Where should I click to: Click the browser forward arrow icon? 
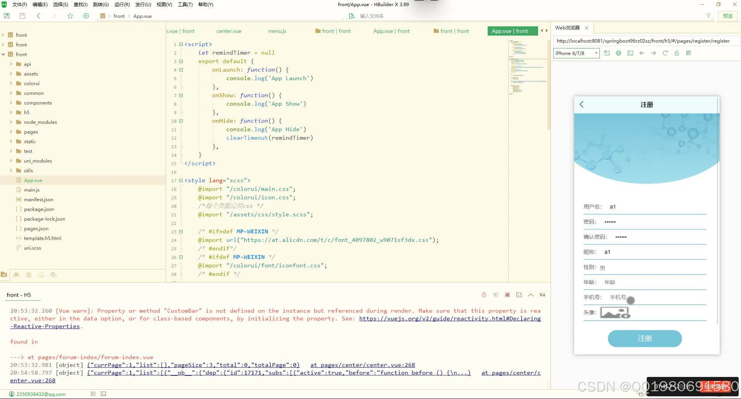click(653, 53)
